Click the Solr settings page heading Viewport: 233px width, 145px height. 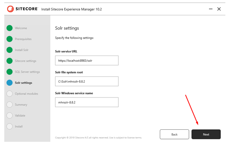tap(67, 28)
